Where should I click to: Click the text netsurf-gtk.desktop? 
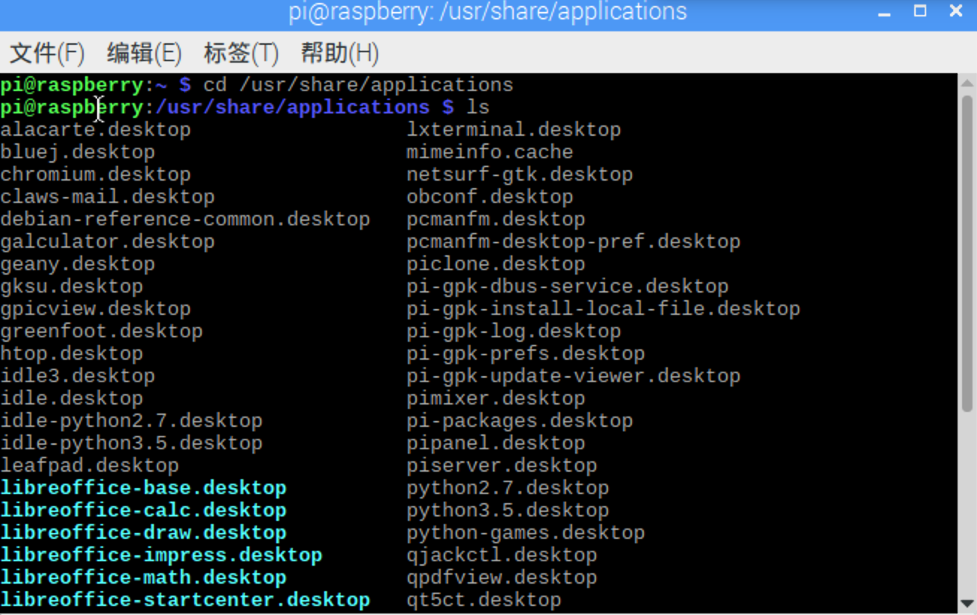[x=520, y=175]
